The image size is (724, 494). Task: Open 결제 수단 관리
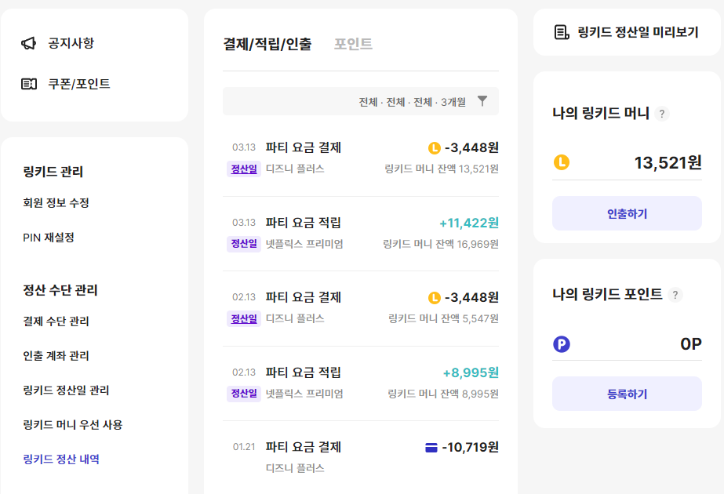pyautogui.click(x=56, y=321)
